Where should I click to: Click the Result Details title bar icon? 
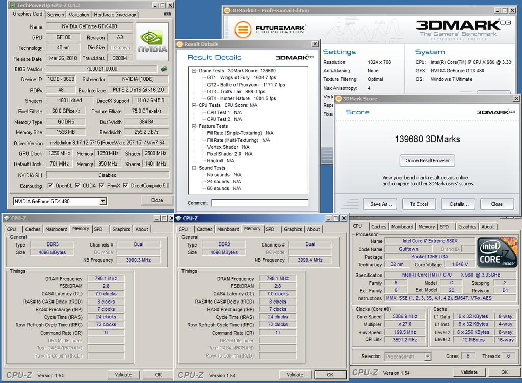180,44
